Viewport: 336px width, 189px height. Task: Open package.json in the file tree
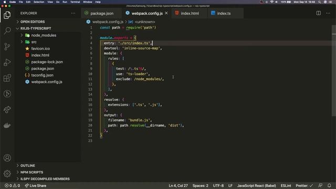click(43, 69)
